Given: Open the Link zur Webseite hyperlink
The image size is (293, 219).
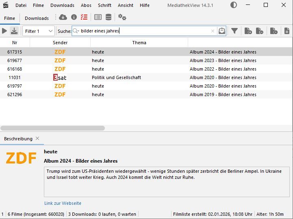Looking at the screenshot, I should 63,203.
